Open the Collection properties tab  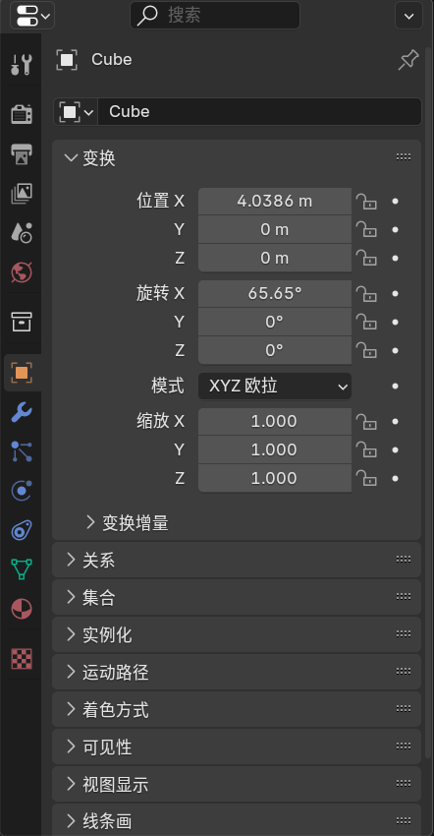[22, 322]
